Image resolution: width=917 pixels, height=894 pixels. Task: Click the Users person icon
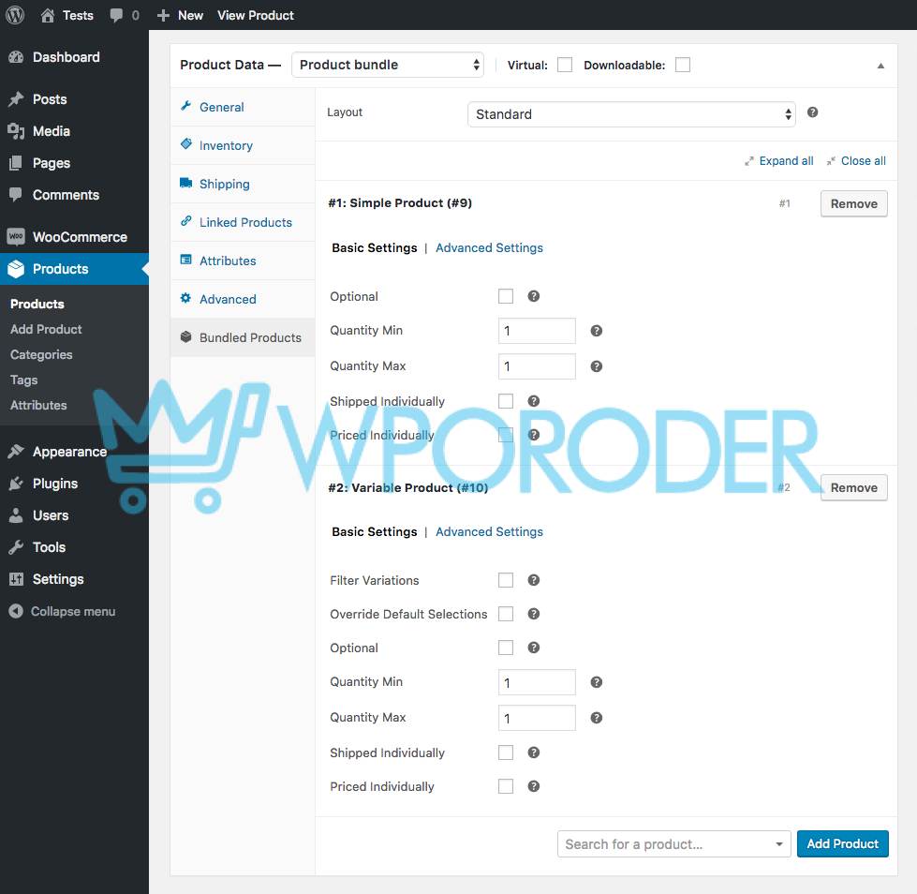click(x=16, y=515)
